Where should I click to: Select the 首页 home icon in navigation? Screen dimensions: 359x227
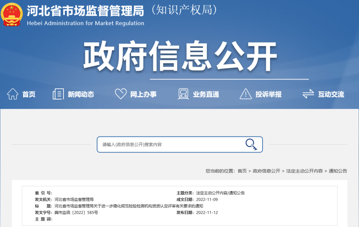click(x=12, y=94)
